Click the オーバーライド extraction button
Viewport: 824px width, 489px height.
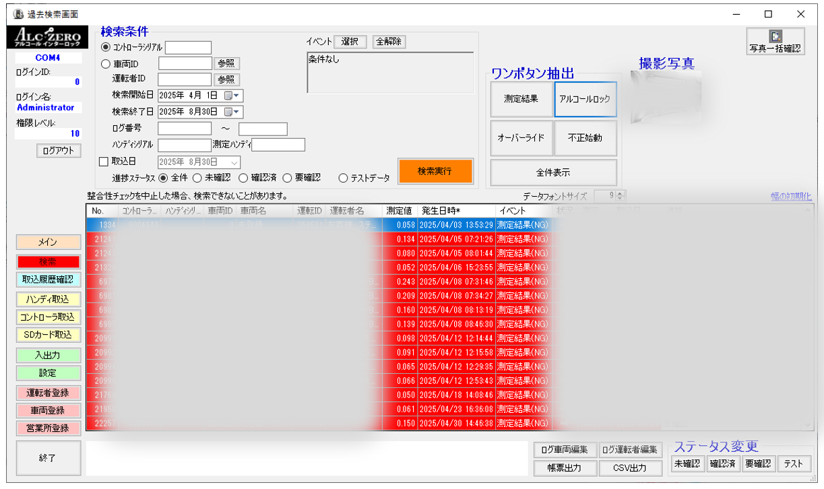click(521, 138)
